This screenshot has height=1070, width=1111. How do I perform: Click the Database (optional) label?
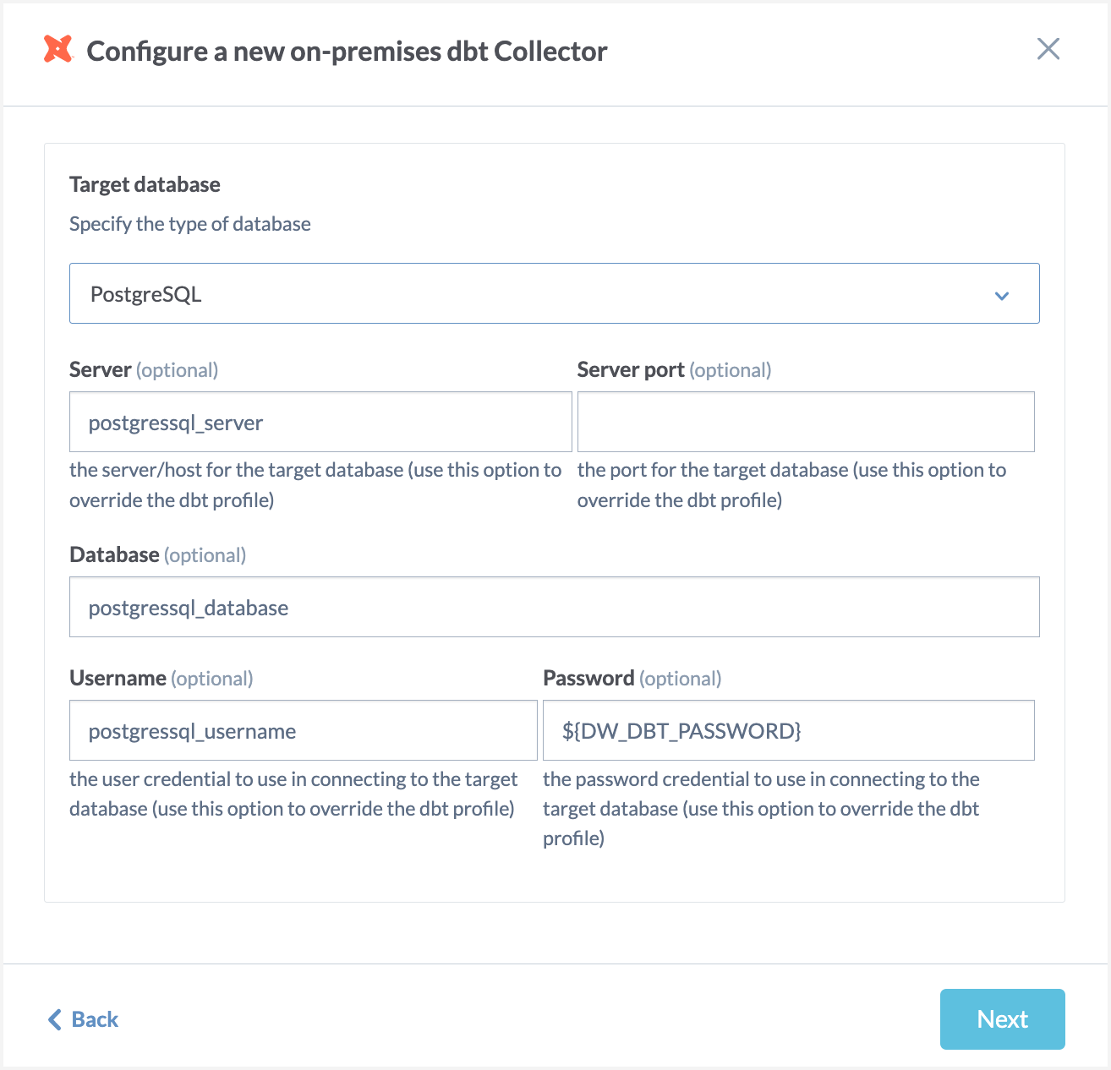point(157,555)
